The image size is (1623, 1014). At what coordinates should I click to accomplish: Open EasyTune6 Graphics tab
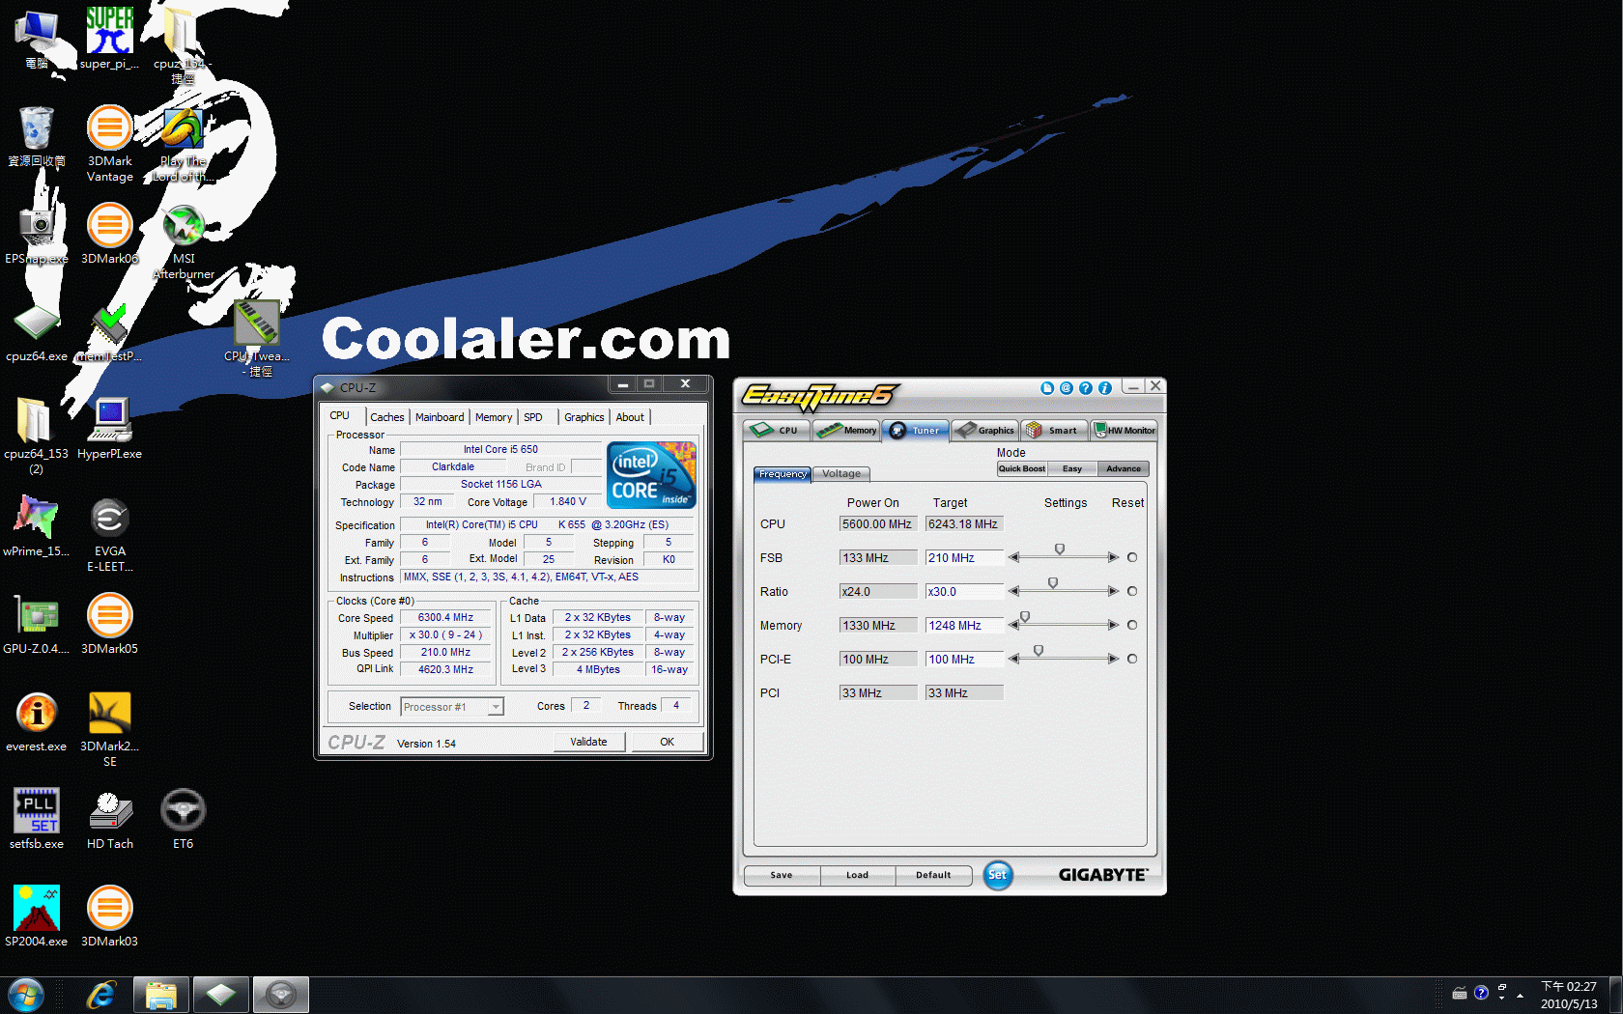(x=984, y=431)
